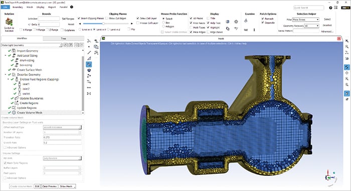The height and width of the screenshot is (191, 351).
Task: Open the Watertight Geometry workflow dropdown
Action: click(x=32, y=45)
